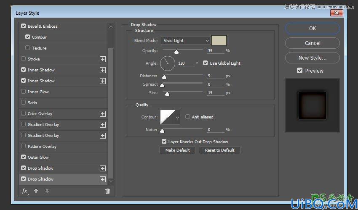The height and width of the screenshot is (210, 358).
Task: Select the Color Overlay effect row
Action: (63, 114)
